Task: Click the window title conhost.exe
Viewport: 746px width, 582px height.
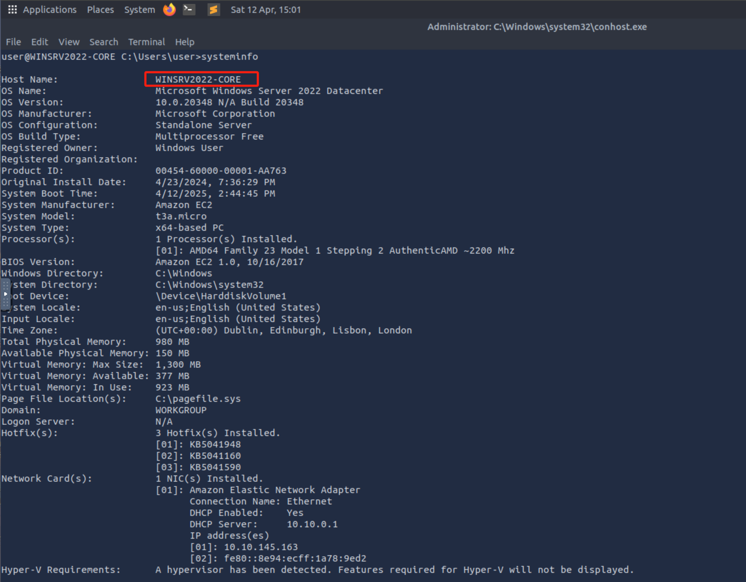Action: coord(537,27)
